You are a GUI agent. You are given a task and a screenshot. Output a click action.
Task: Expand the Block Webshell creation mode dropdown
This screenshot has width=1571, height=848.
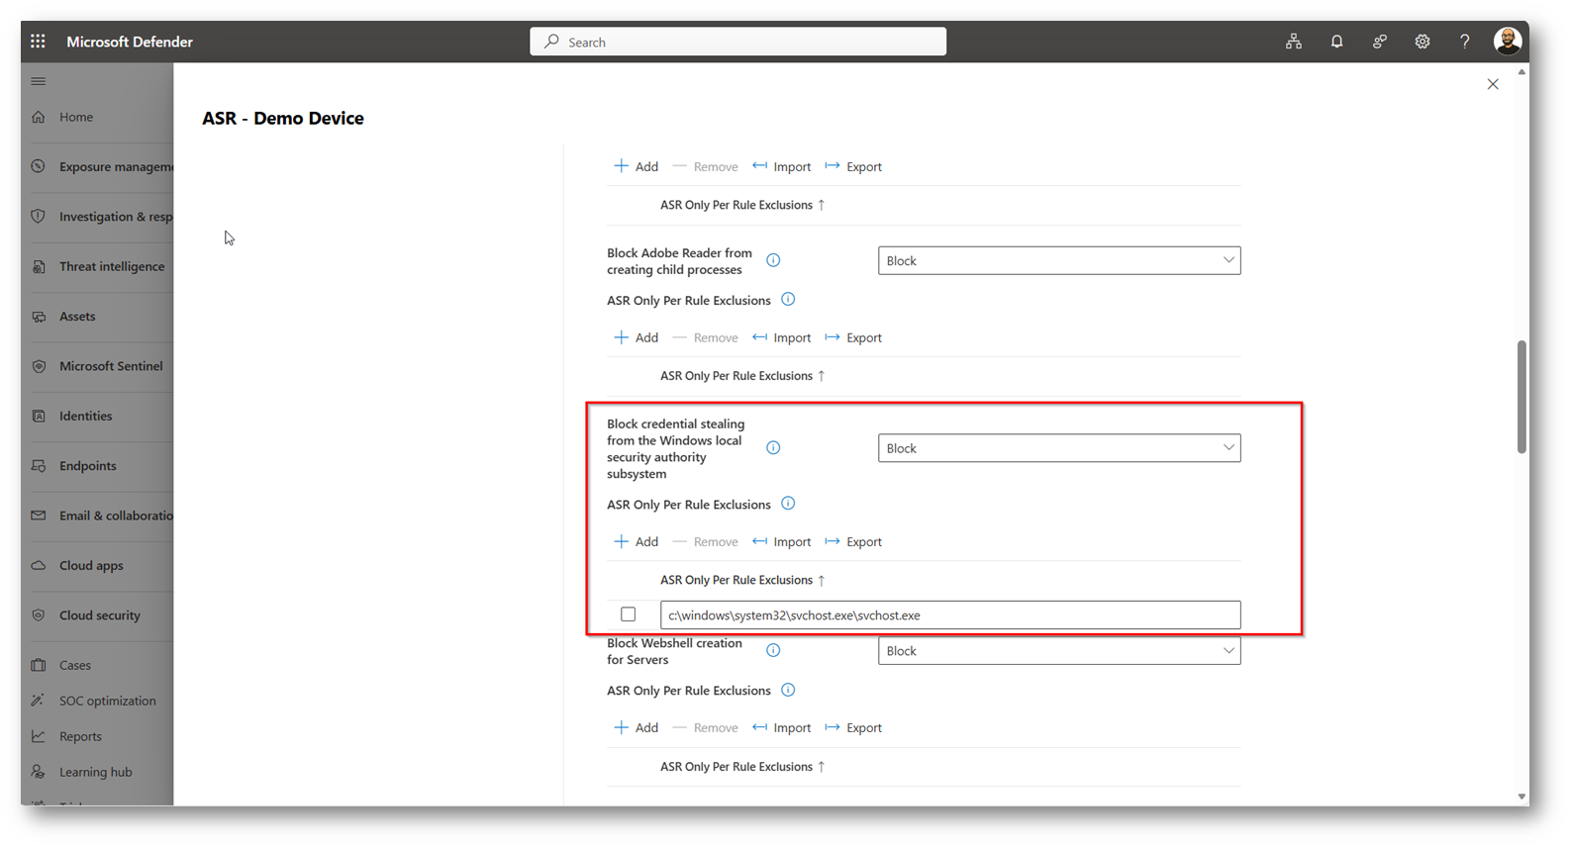pyautogui.click(x=1058, y=651)
